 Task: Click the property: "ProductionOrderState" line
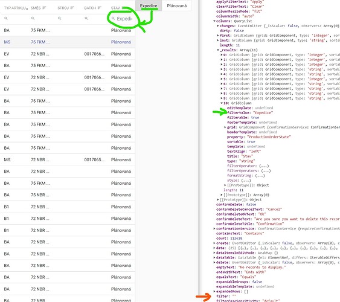tap(258, 137)
